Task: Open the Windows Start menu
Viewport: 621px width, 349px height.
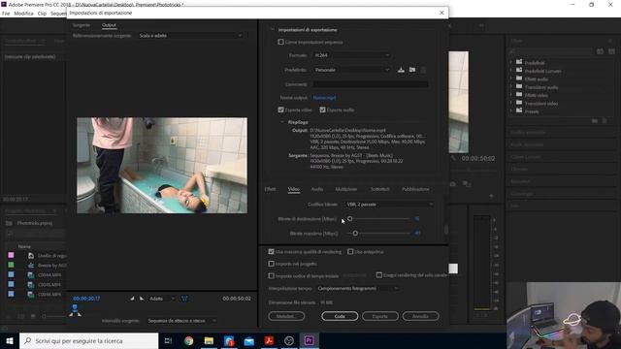Action: point(10,340)
